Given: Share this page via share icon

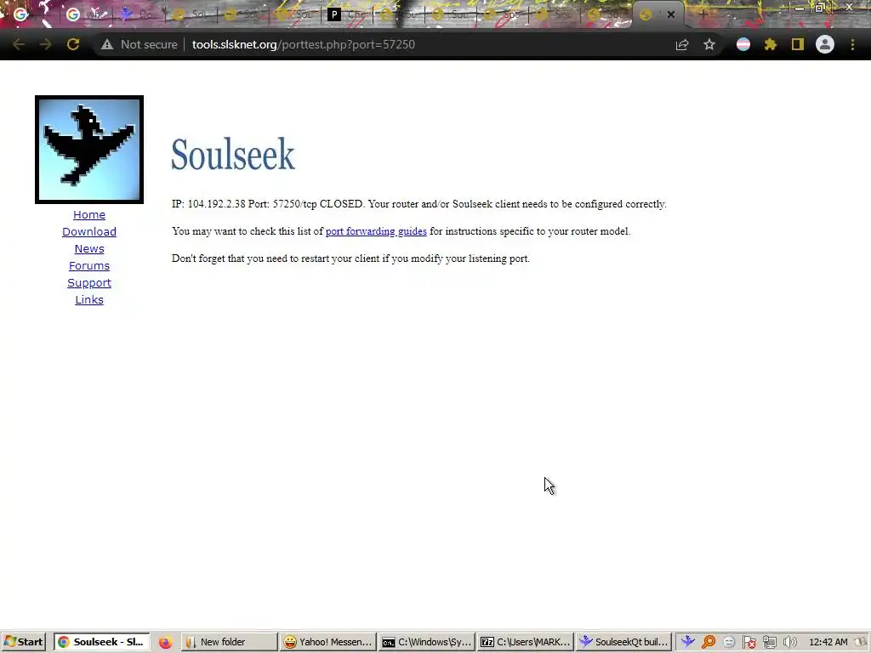Looking at the screenshot, I should tap(682, 44).
